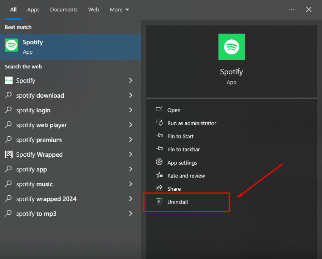The height and width of the screenshot is (259, 322).
Task: Click the Pin to taskbar pin icon
Action: point(159,149)
